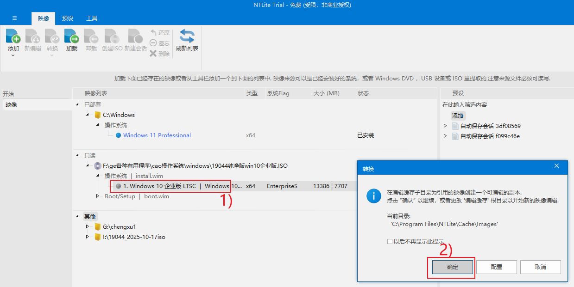Expand the G:\chengxu1 folder node
574x287 pixels.
[x=88, y=226]
